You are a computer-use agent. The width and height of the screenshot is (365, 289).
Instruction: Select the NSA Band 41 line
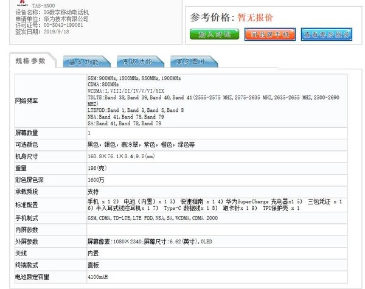click(126, 117)
